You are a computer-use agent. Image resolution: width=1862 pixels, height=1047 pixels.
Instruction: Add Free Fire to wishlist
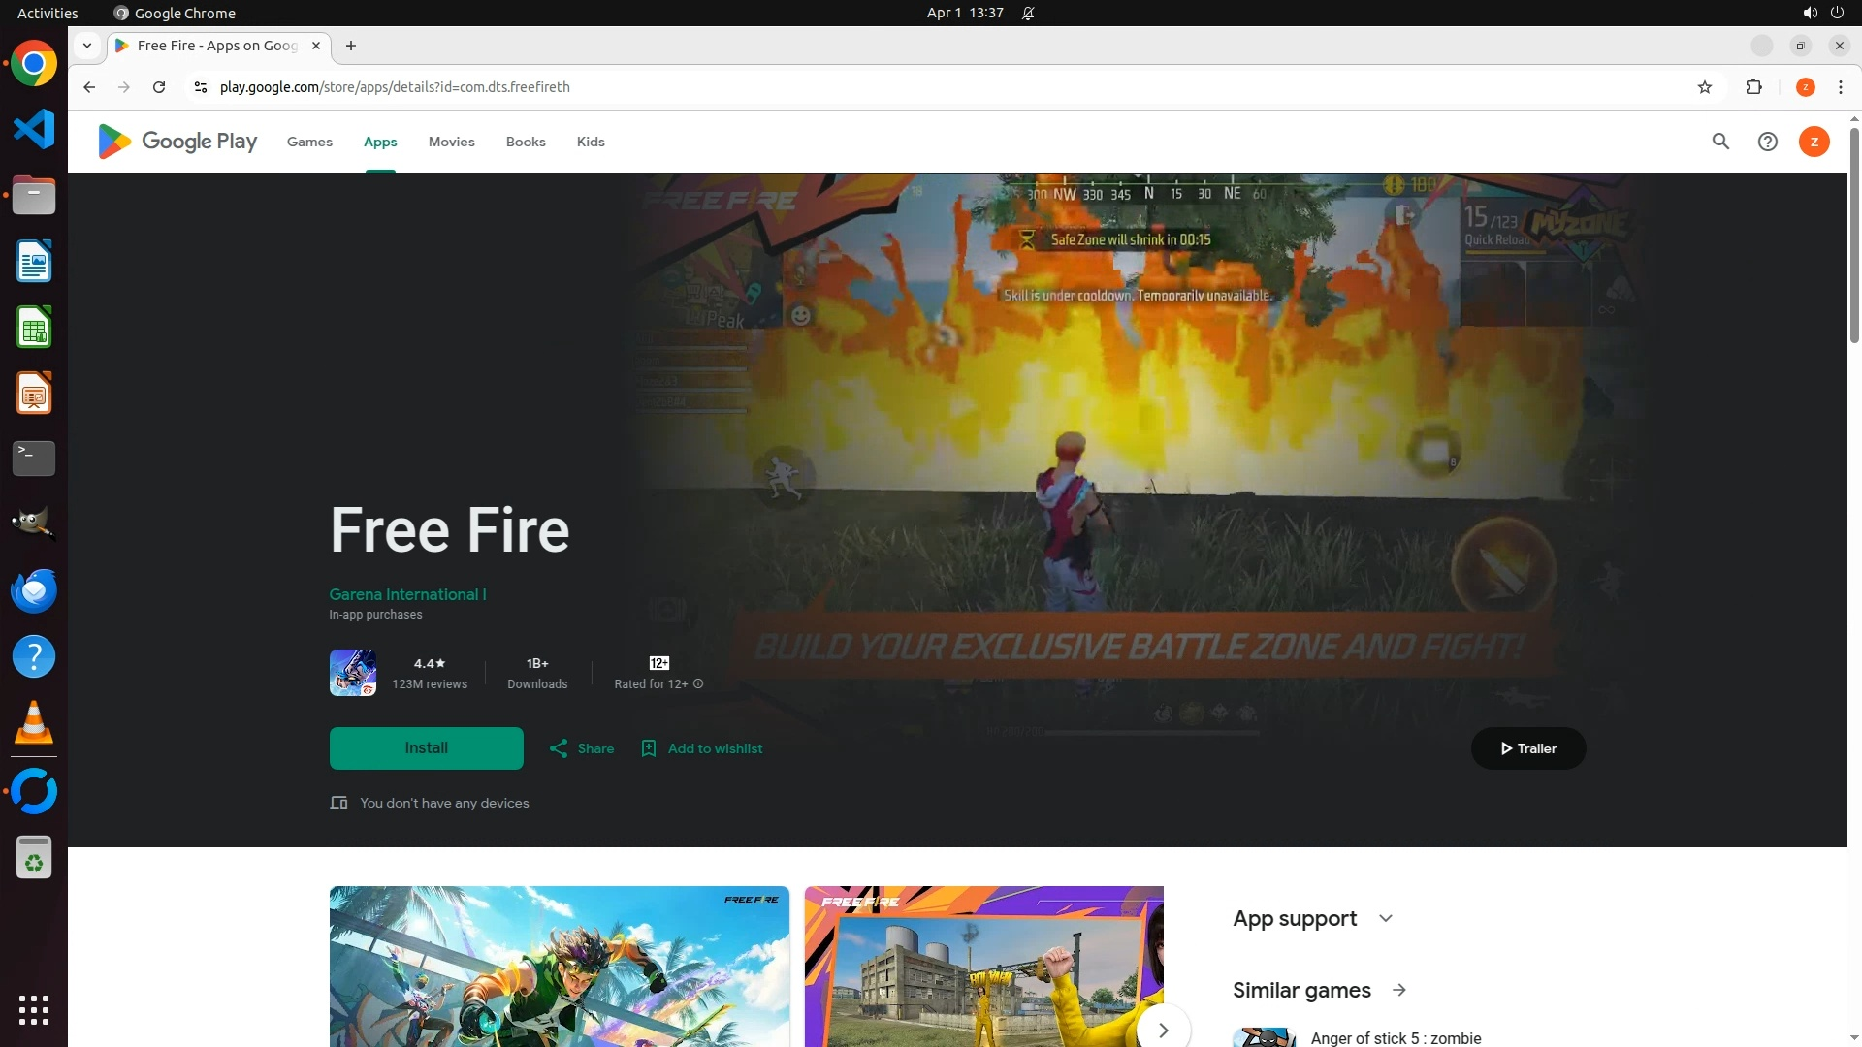click(x=702, y=748)
